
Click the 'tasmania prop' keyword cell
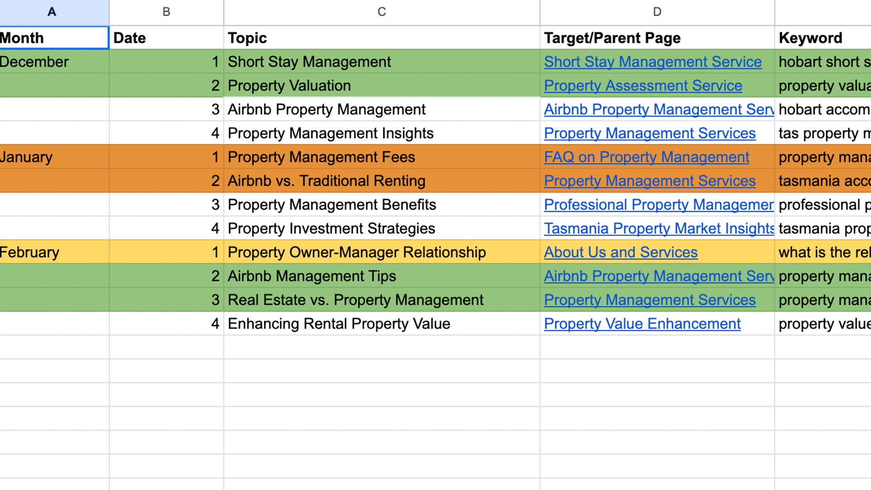(823, 229)
